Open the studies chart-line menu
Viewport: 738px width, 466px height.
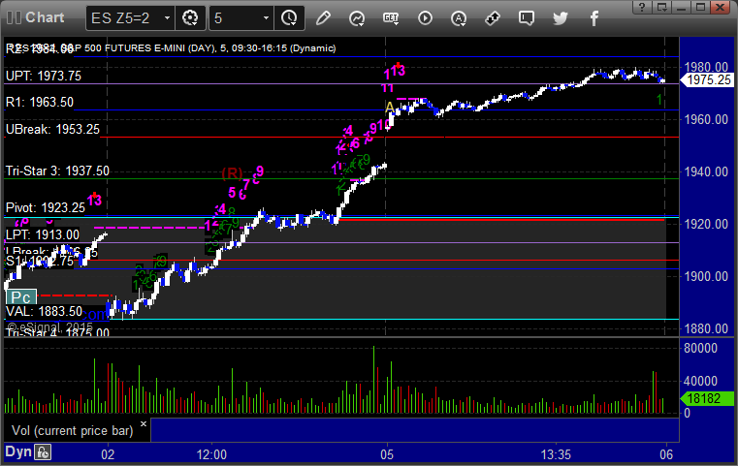[x=357, y=18]
